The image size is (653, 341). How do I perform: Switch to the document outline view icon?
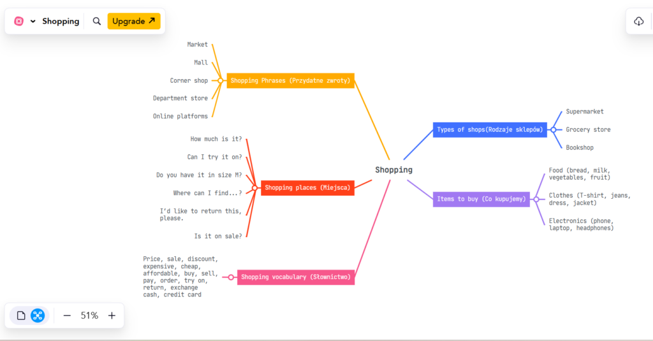21,316
